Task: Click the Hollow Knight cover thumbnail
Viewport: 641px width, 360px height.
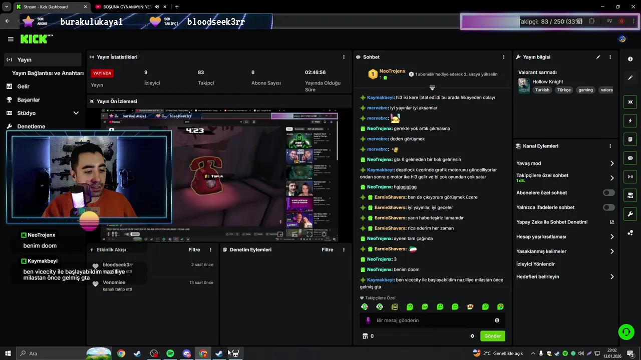Action: (524, 85)
